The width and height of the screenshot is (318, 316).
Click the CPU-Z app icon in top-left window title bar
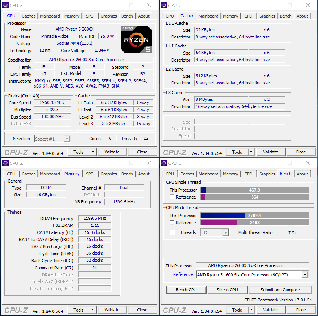click(x=5, y=5)
